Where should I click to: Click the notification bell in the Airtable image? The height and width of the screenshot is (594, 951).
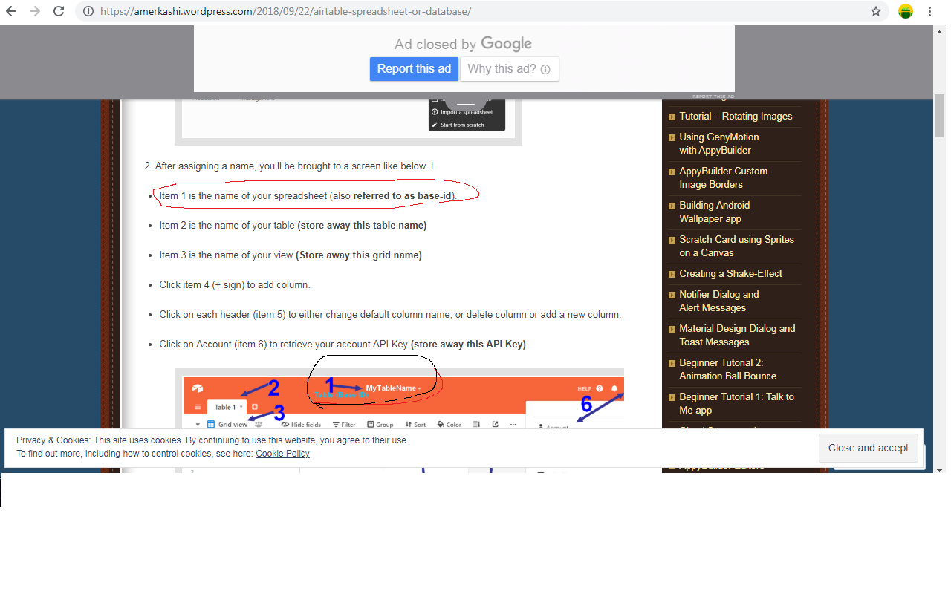(614, 388)
